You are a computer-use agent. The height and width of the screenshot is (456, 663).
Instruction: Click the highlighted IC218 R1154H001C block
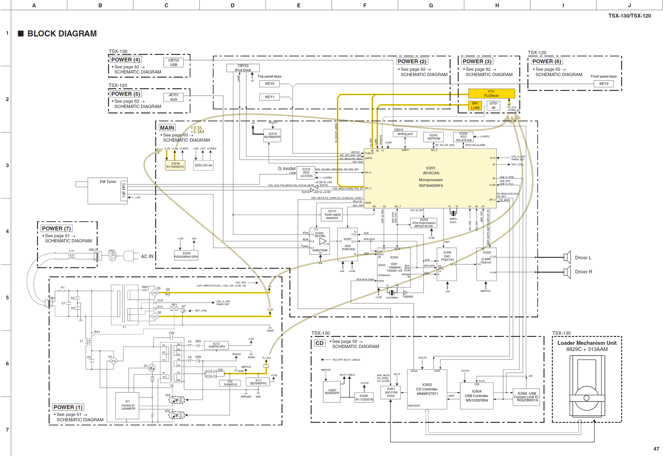coord(175,165)
